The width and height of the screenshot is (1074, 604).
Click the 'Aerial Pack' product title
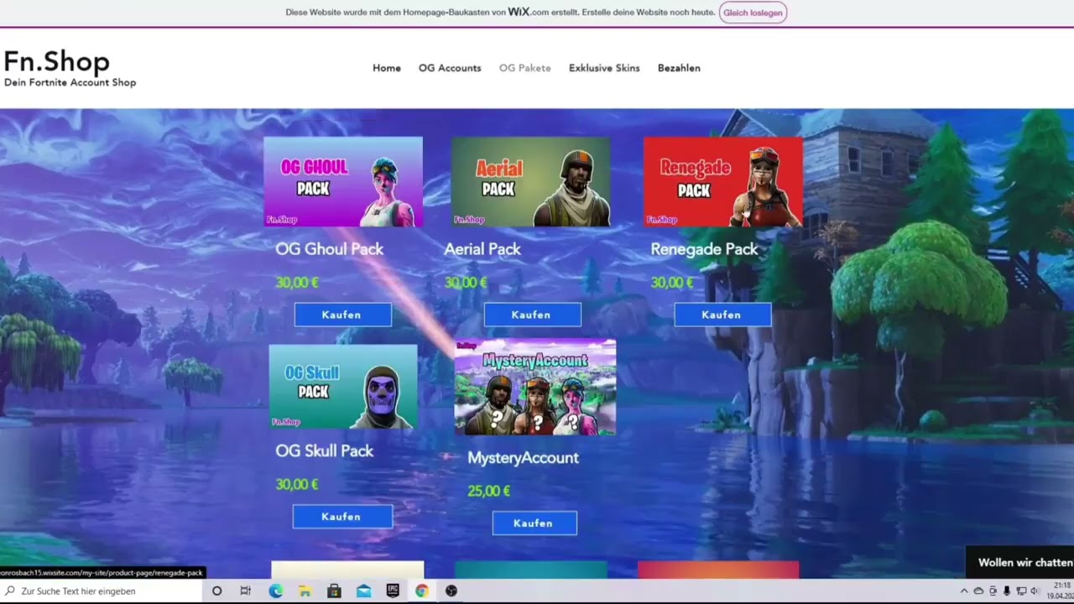pos(482,249)
